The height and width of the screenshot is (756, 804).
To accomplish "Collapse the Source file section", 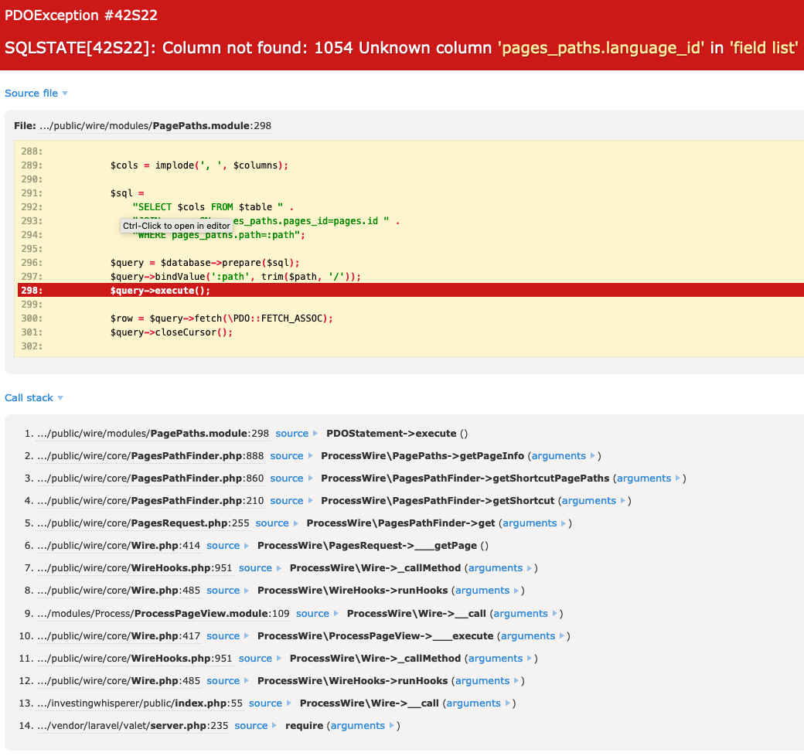I will (x=36, y=93).
